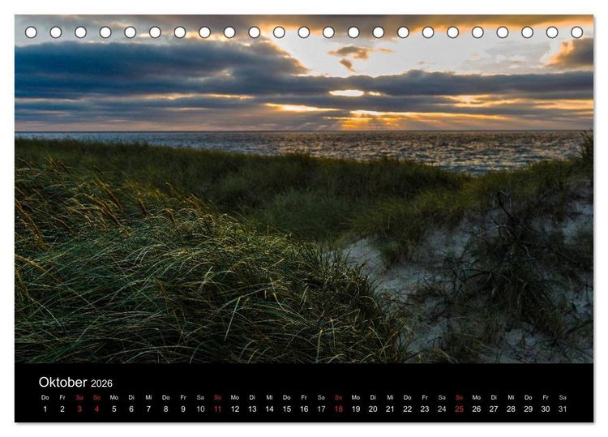Select day 27 of the month
Image resolution: width=608 pixels, height=437 pixels.
pos(494,409)
